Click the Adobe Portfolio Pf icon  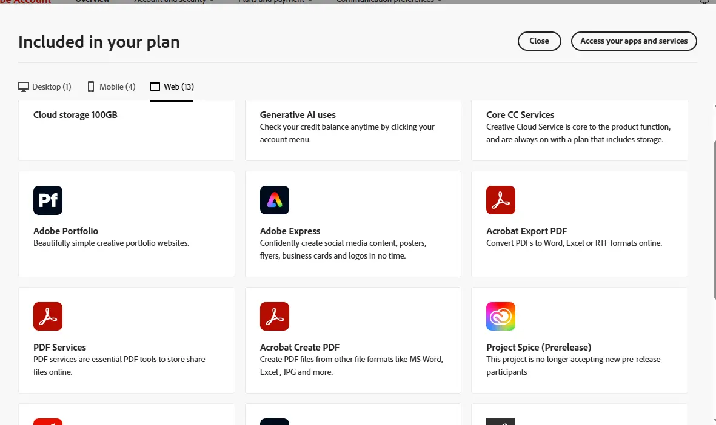(x=48, y=200)
